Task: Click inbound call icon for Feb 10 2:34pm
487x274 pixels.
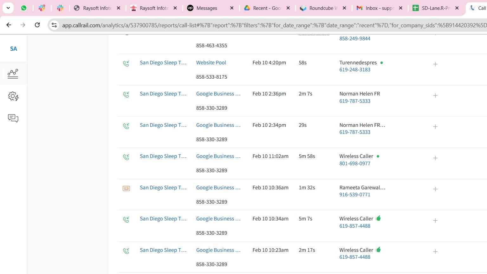Action: (126, 126)
